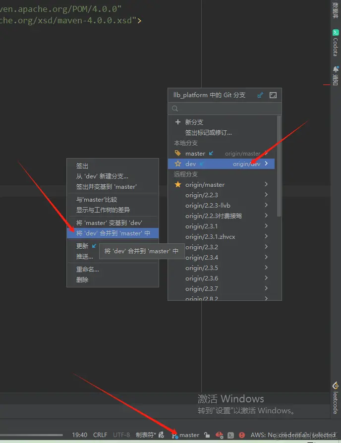Choose 推送... menu entry
This screenshot has height=443, width=341.
click(83, 257)
